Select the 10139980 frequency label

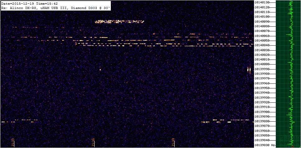262,74
